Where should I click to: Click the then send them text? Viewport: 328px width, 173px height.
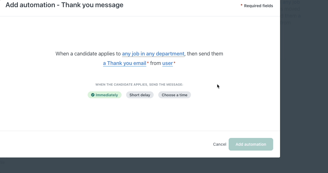(x=205, y=54)
